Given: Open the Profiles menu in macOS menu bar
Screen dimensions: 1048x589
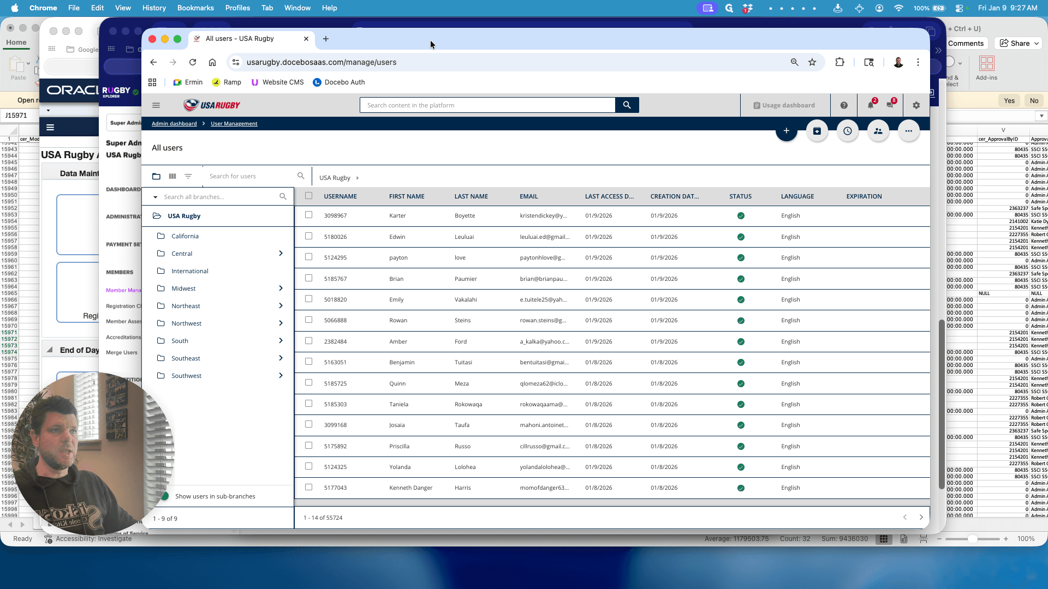Looking at the screenshot, I should pos(237,8).
